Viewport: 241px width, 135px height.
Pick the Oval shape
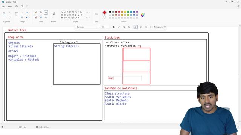coord(67,12)
